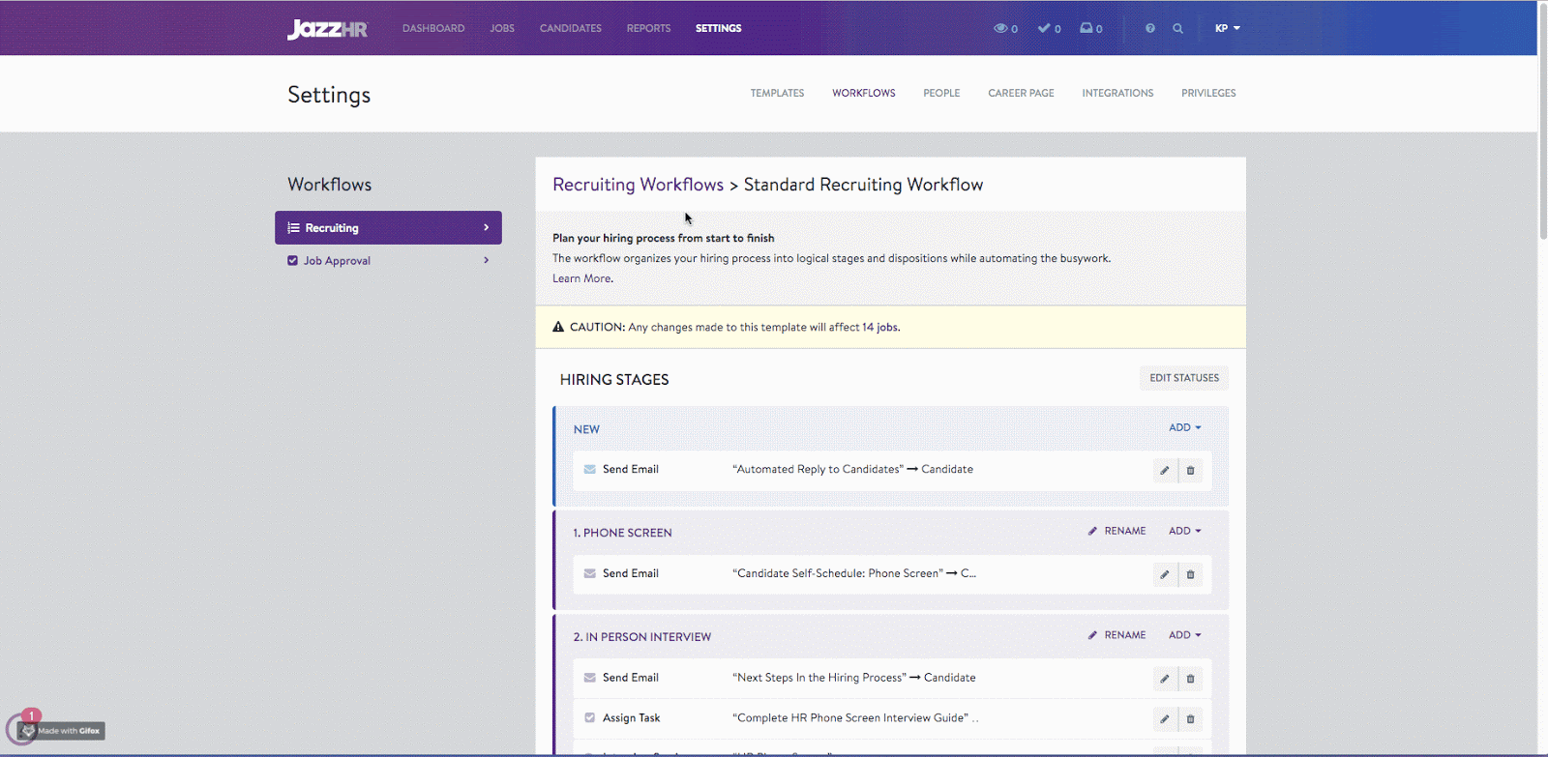
Task: Switch to the People tab
Action: 941,93
